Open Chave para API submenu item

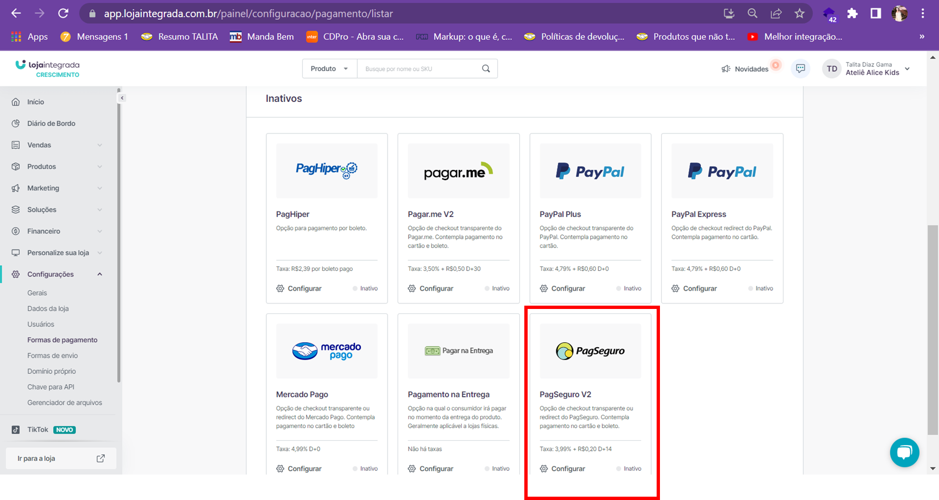click(51, 387)
